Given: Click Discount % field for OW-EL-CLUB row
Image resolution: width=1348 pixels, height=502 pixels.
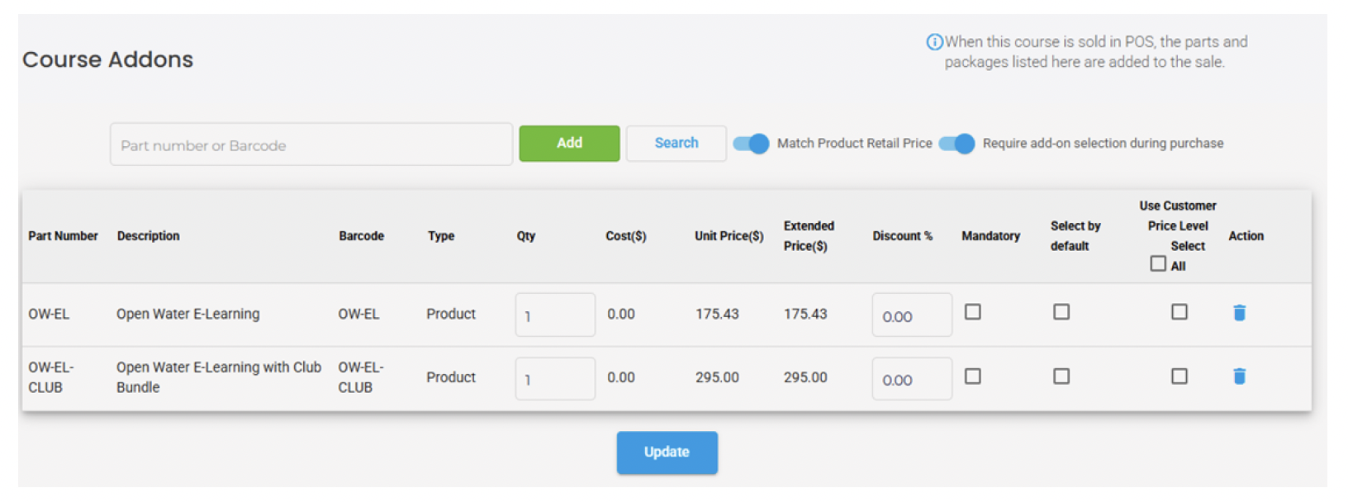Looking at the screenshot, I should (x=912, y=379).
